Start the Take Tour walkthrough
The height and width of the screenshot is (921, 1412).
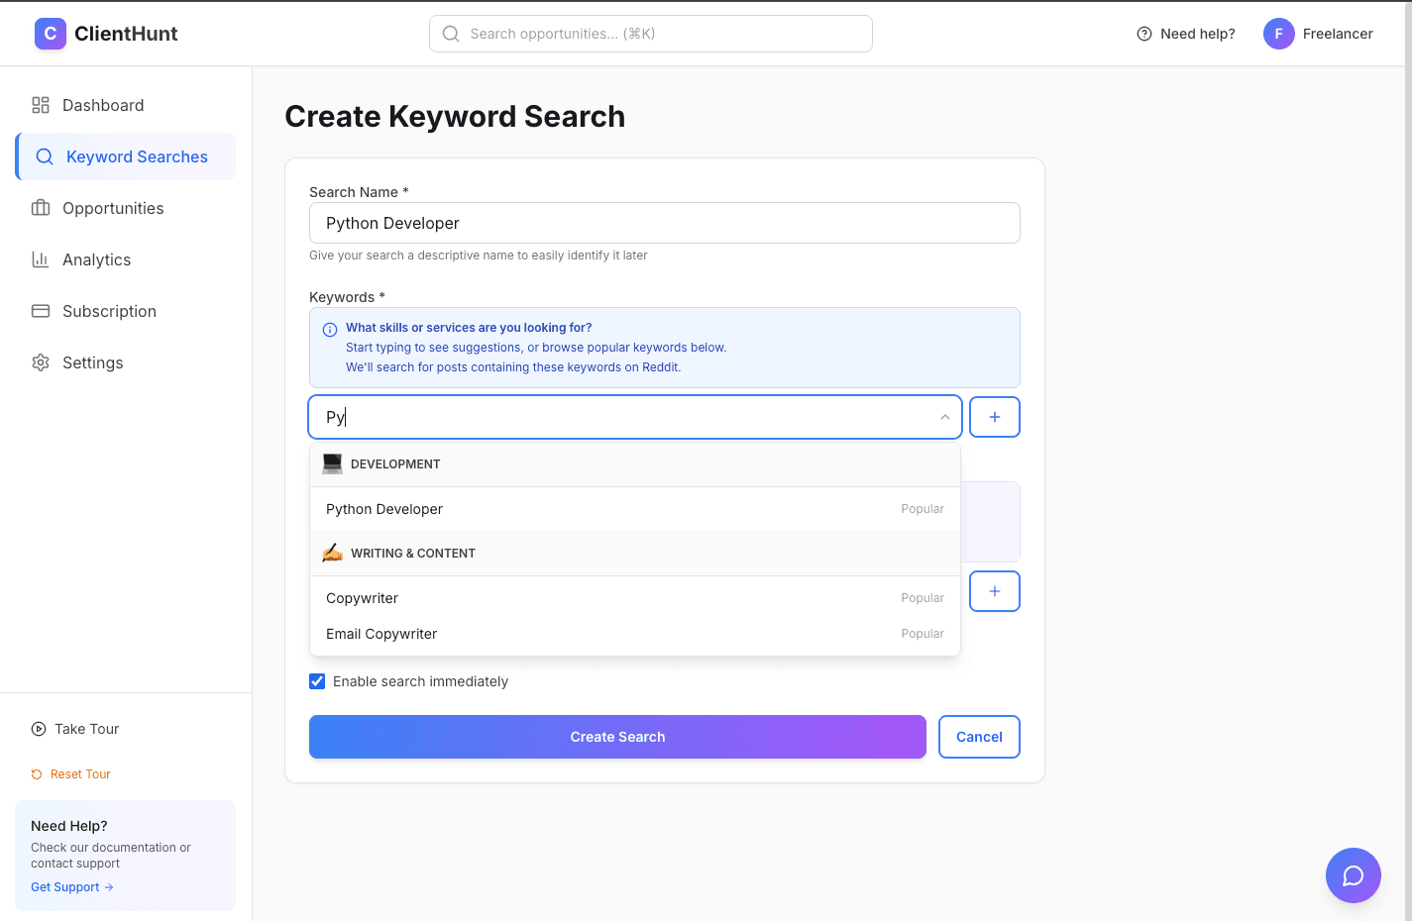pos(74,728)
